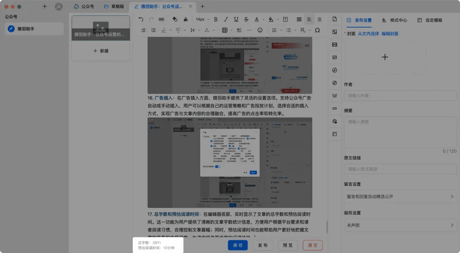Click the 从文内选择 cover link

click(x=368, y=34)
